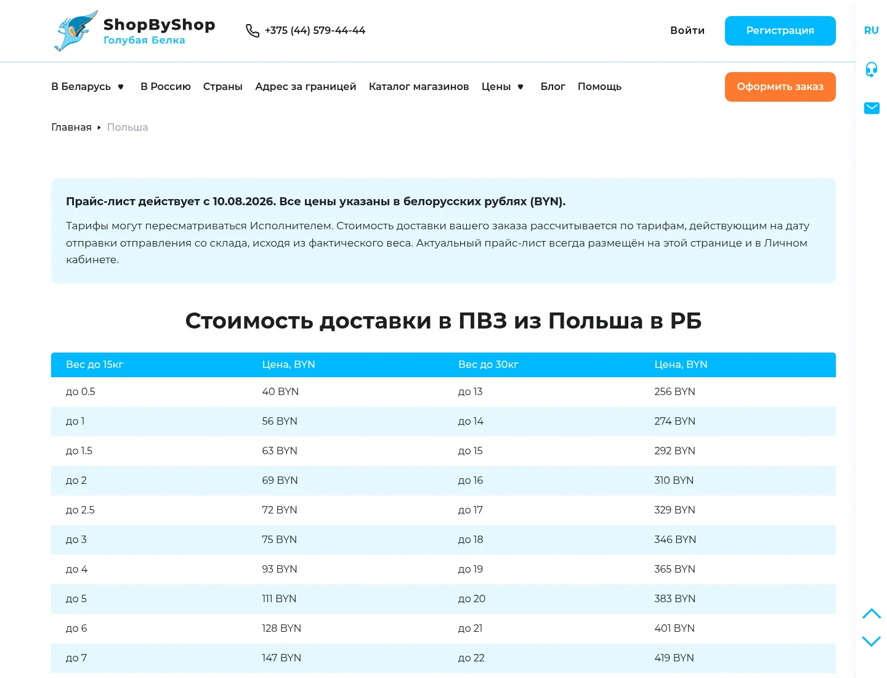
Task: Select the до 20 weight cell
Action: 472,599
